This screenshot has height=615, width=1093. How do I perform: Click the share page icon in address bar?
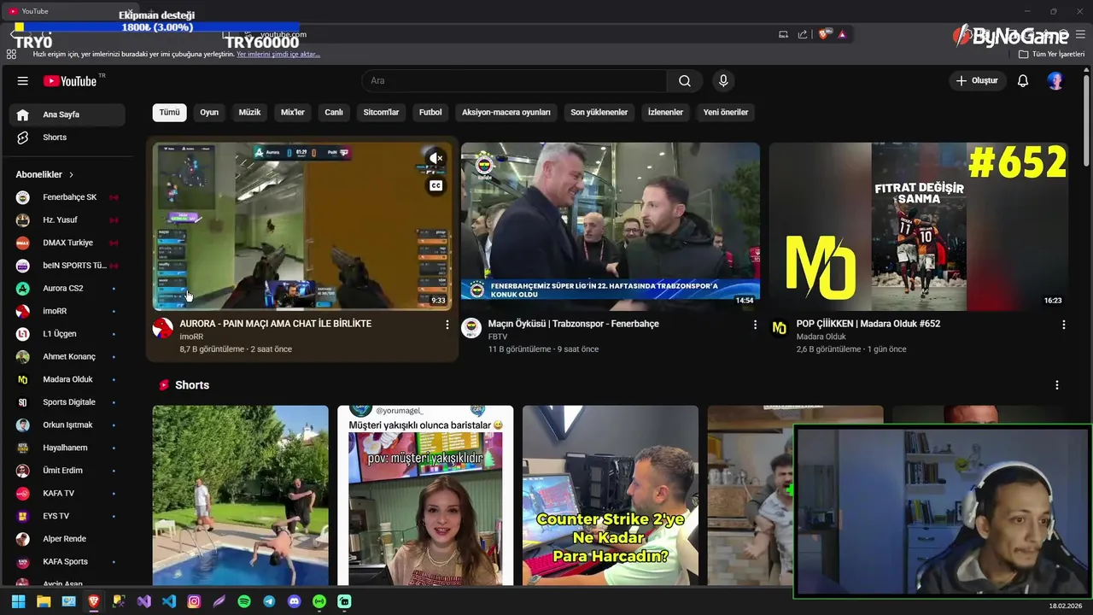pyautogui.click(x=803, y=34)
